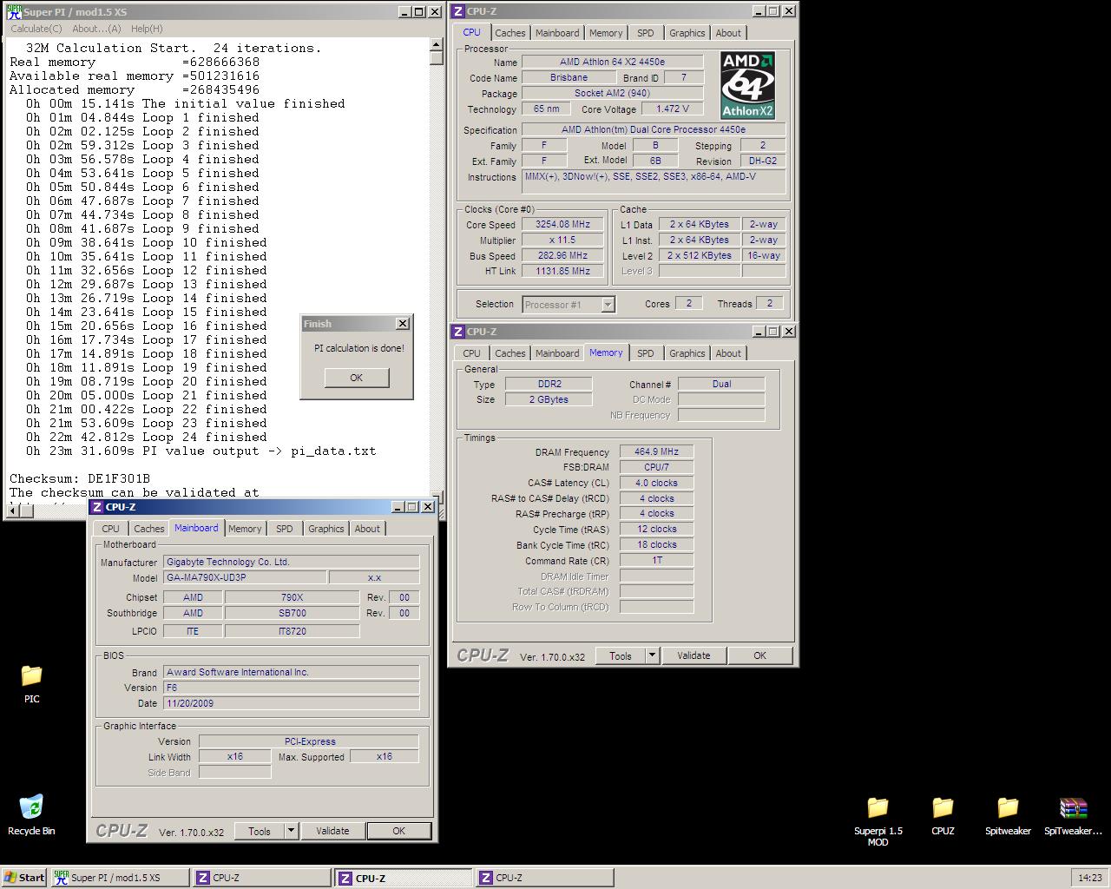
Task: Click the AMD Athlon 64 X2 logo
Action: pyautogui.click(x=747, y=85)
